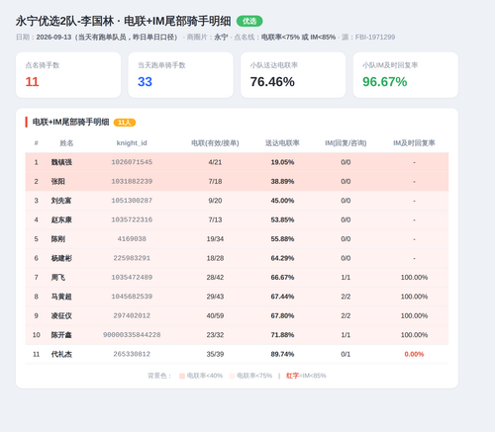The image size is (495, 432).
Task: Click the 19/34 电联 value
Action: [215, 239]
